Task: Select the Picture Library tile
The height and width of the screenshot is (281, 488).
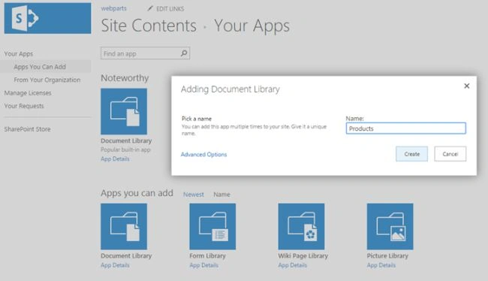Action: click(390, 226)
